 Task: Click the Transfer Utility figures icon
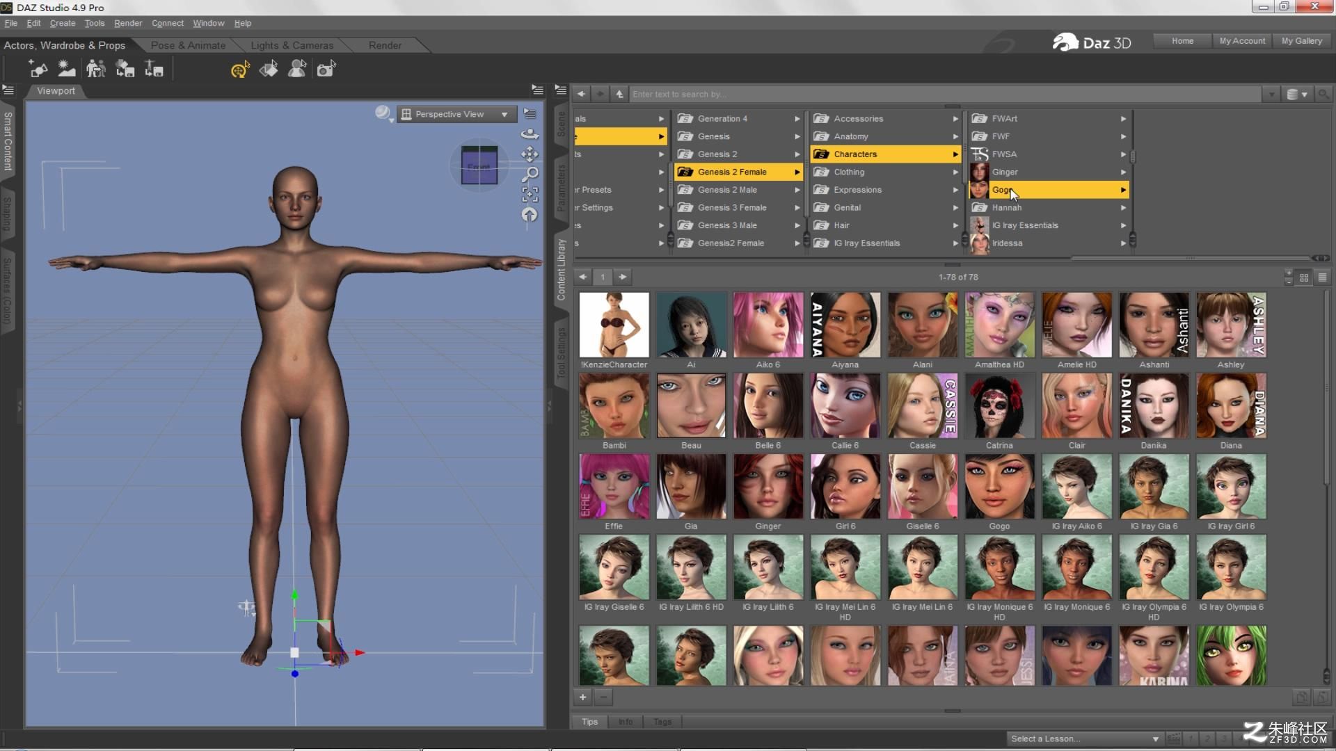click(96, 68)
